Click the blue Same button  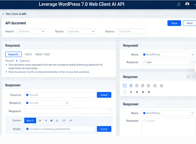pos(174,23)
